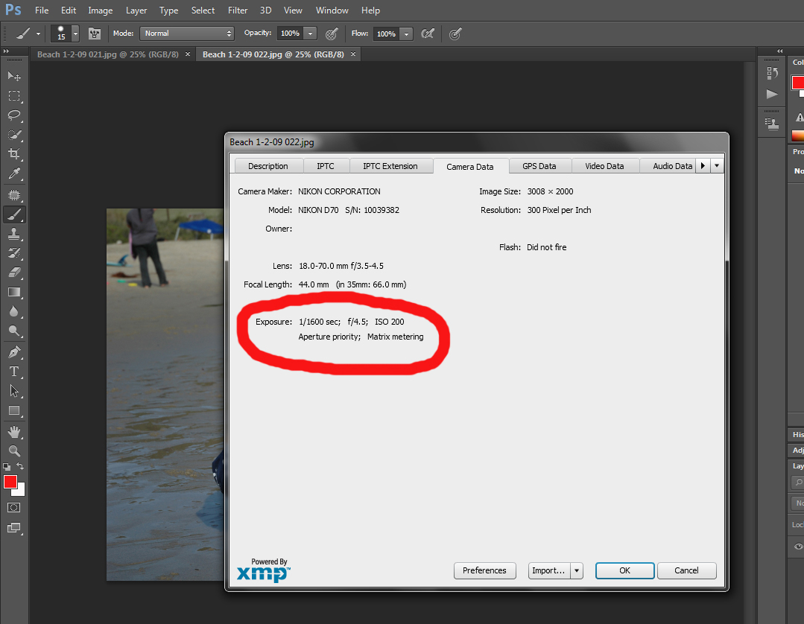The height and width of the screenshot is (624, 804).
Task: Select the Path Selection tool
Action: point(14,392)
